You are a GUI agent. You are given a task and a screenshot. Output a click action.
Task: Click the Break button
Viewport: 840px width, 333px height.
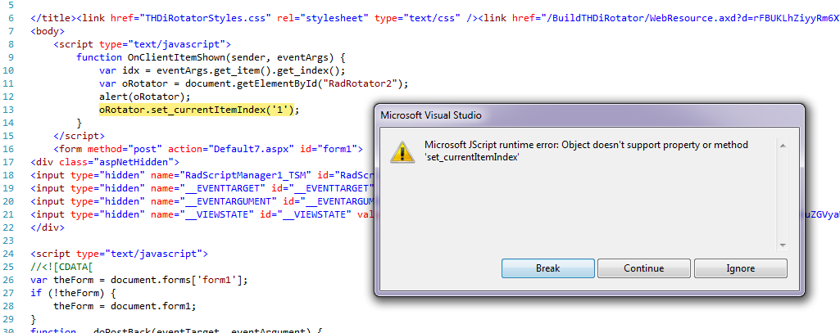pyautogui.click(x=548, y=268)
